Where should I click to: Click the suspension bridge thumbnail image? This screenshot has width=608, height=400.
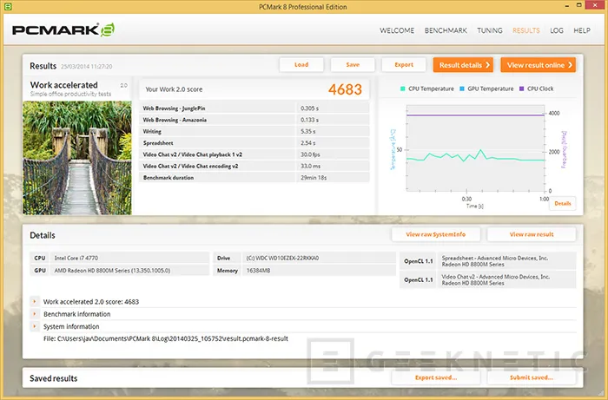(77, 158)
